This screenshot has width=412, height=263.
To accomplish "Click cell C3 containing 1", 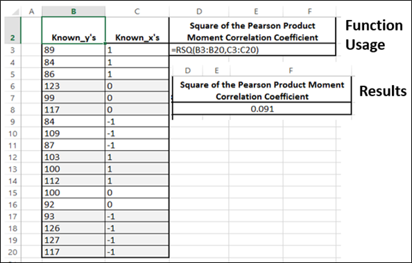I will 137,50.
